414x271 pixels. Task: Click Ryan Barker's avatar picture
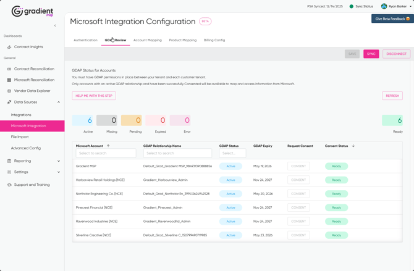pyautogui.click(x=384, y=6)
